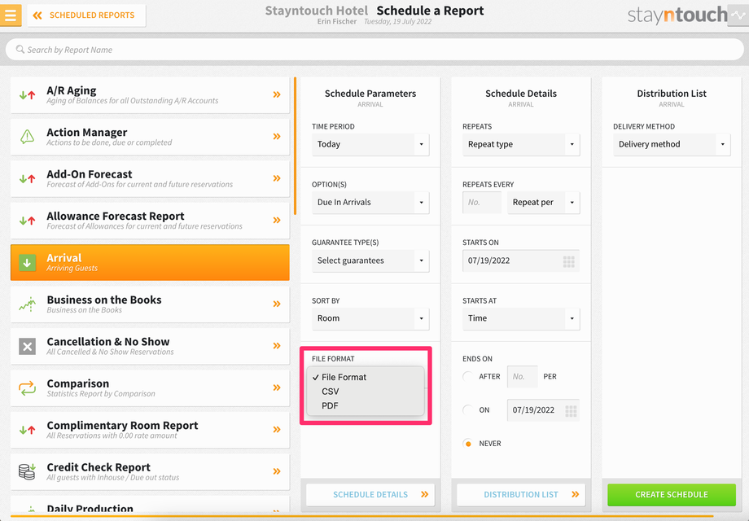Open Comparison report chevron
The height and width of the screenshot is (521, 749).
[x=277, y=387]
